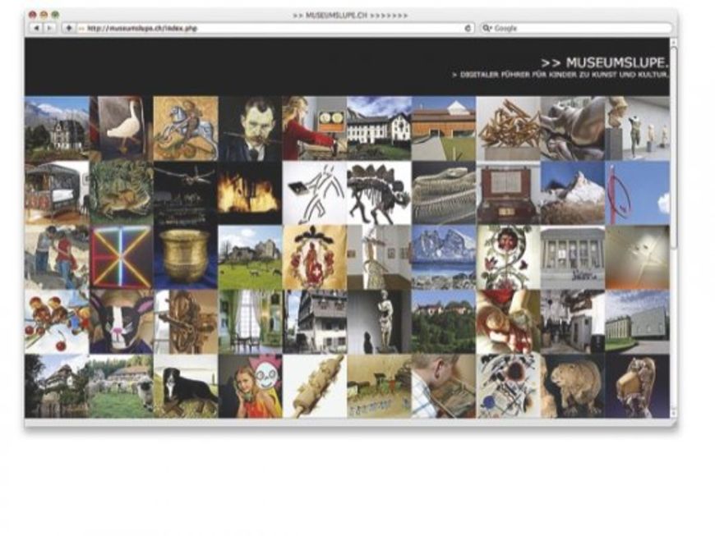
Task: Open the castle on green meadow thumbnail
Action: point(251,257)
